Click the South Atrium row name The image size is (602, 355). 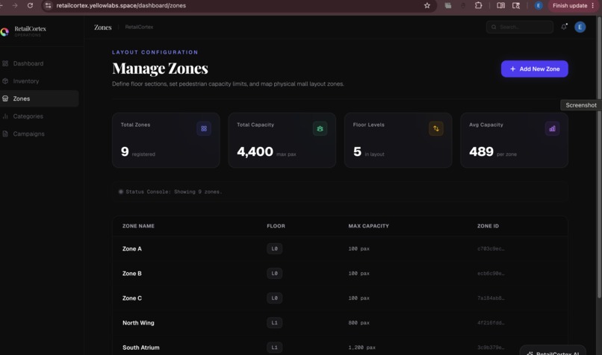point(141,348)
